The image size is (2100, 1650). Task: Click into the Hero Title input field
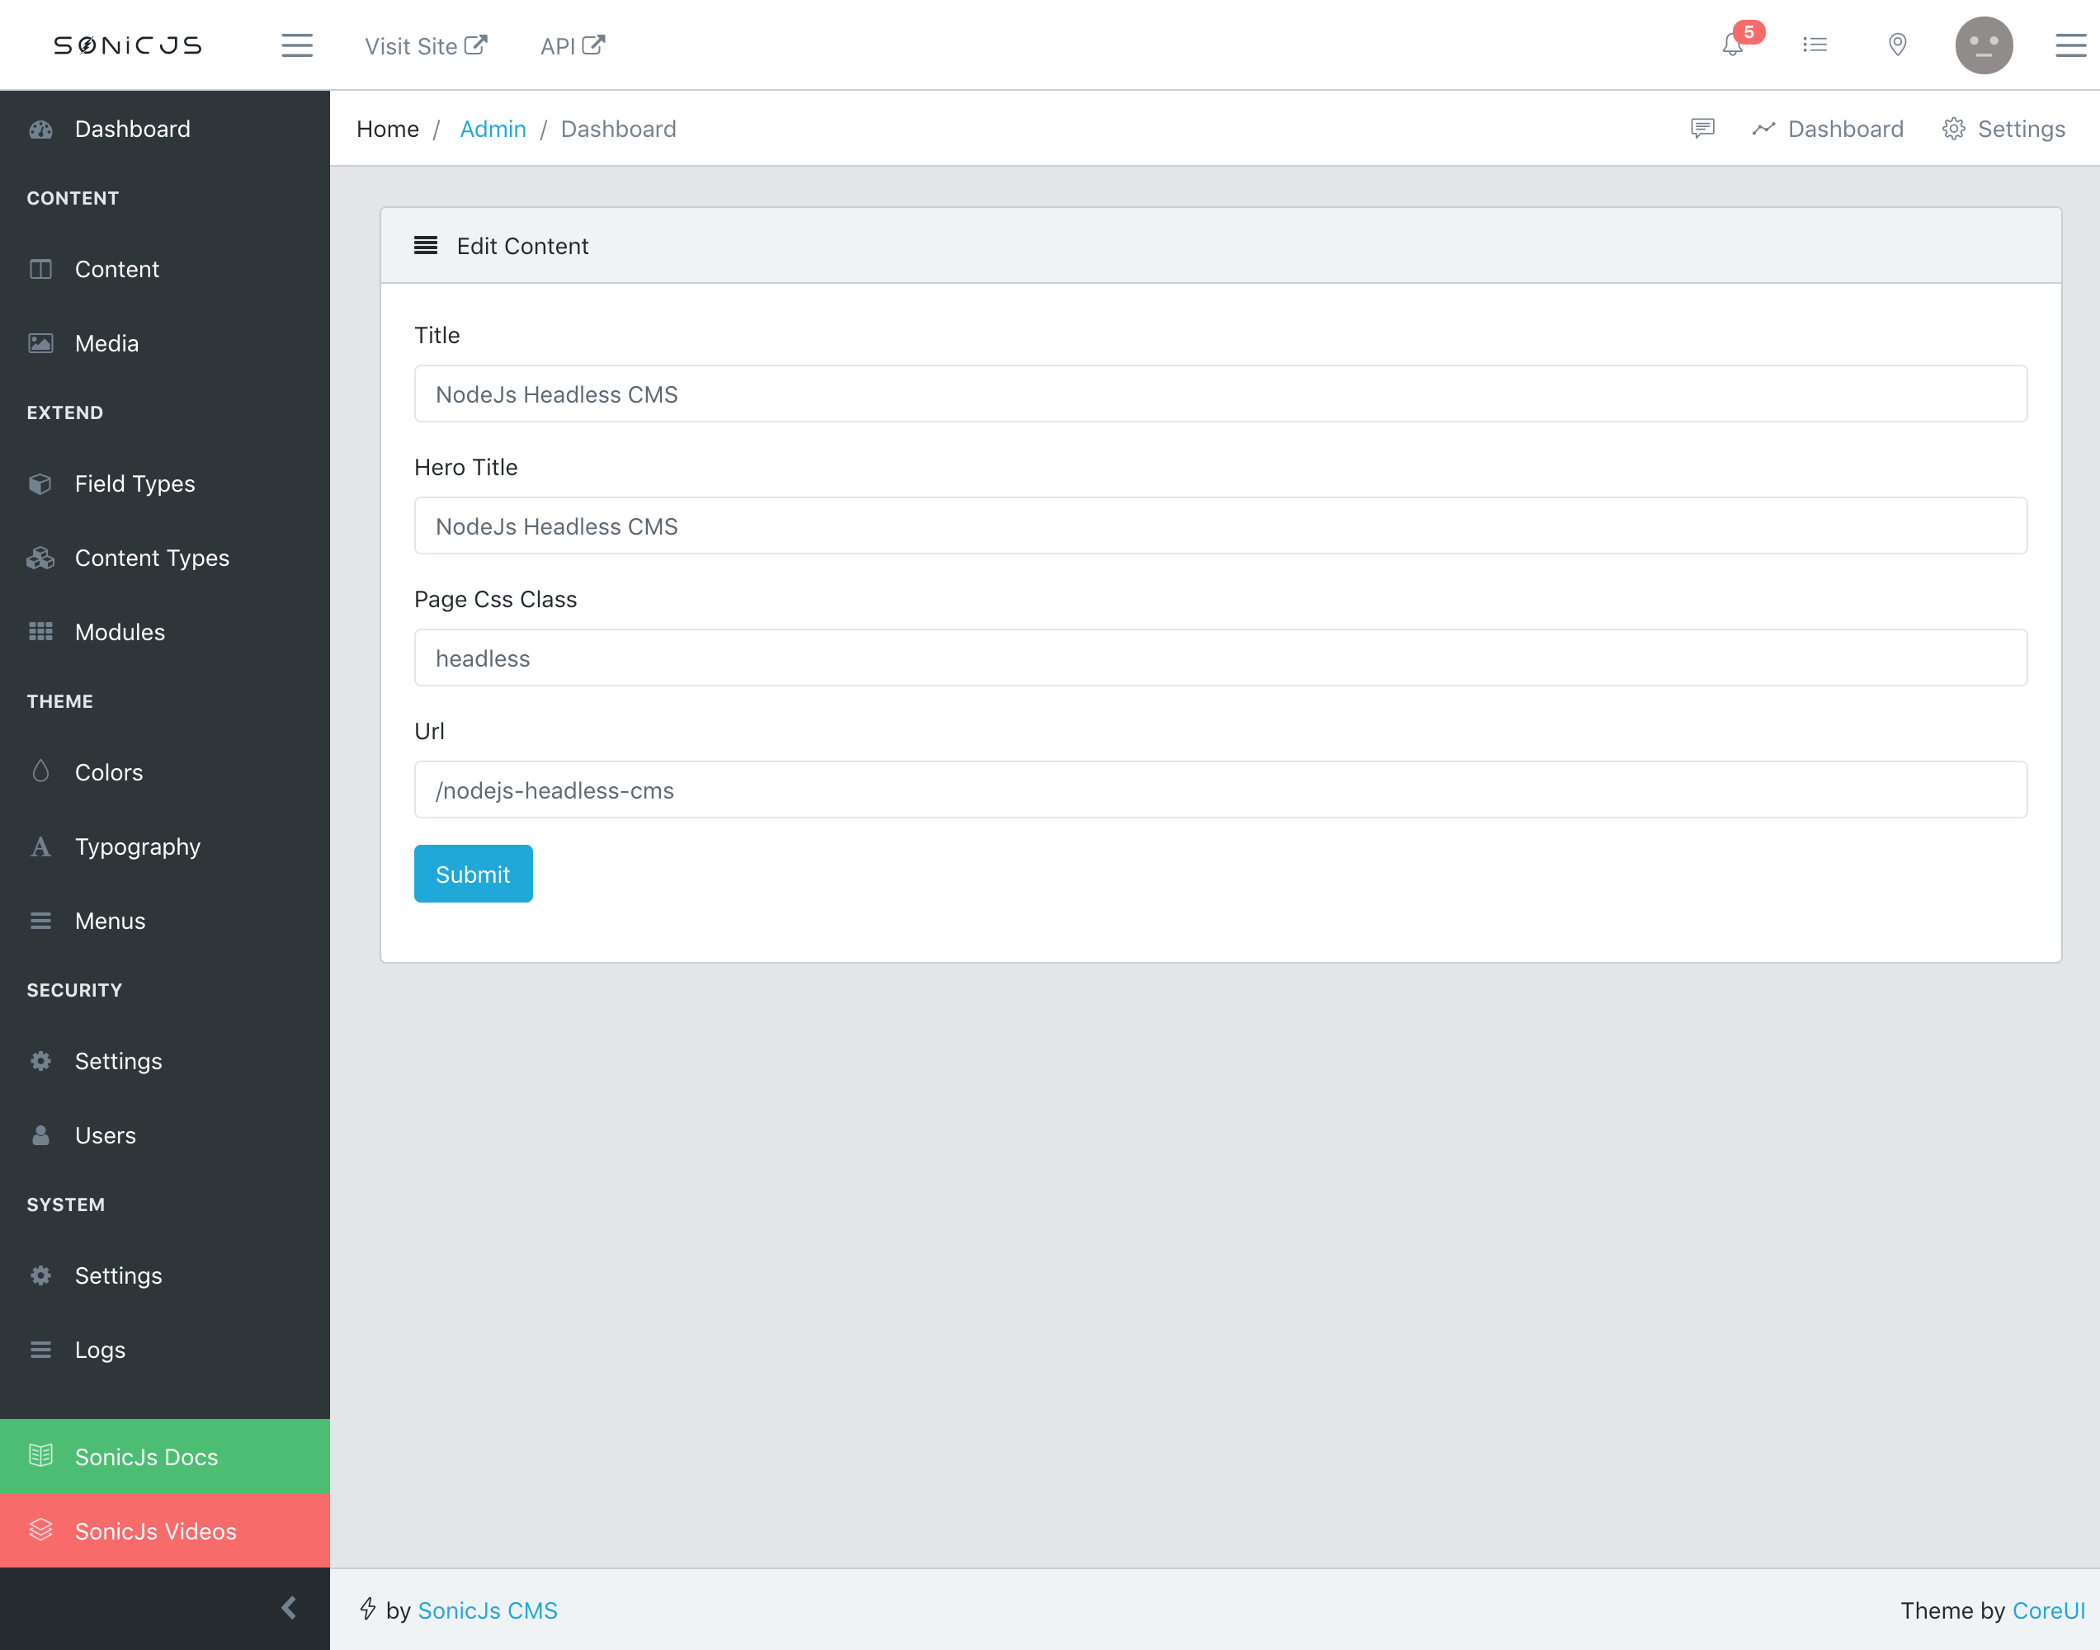coord(1220,526)
